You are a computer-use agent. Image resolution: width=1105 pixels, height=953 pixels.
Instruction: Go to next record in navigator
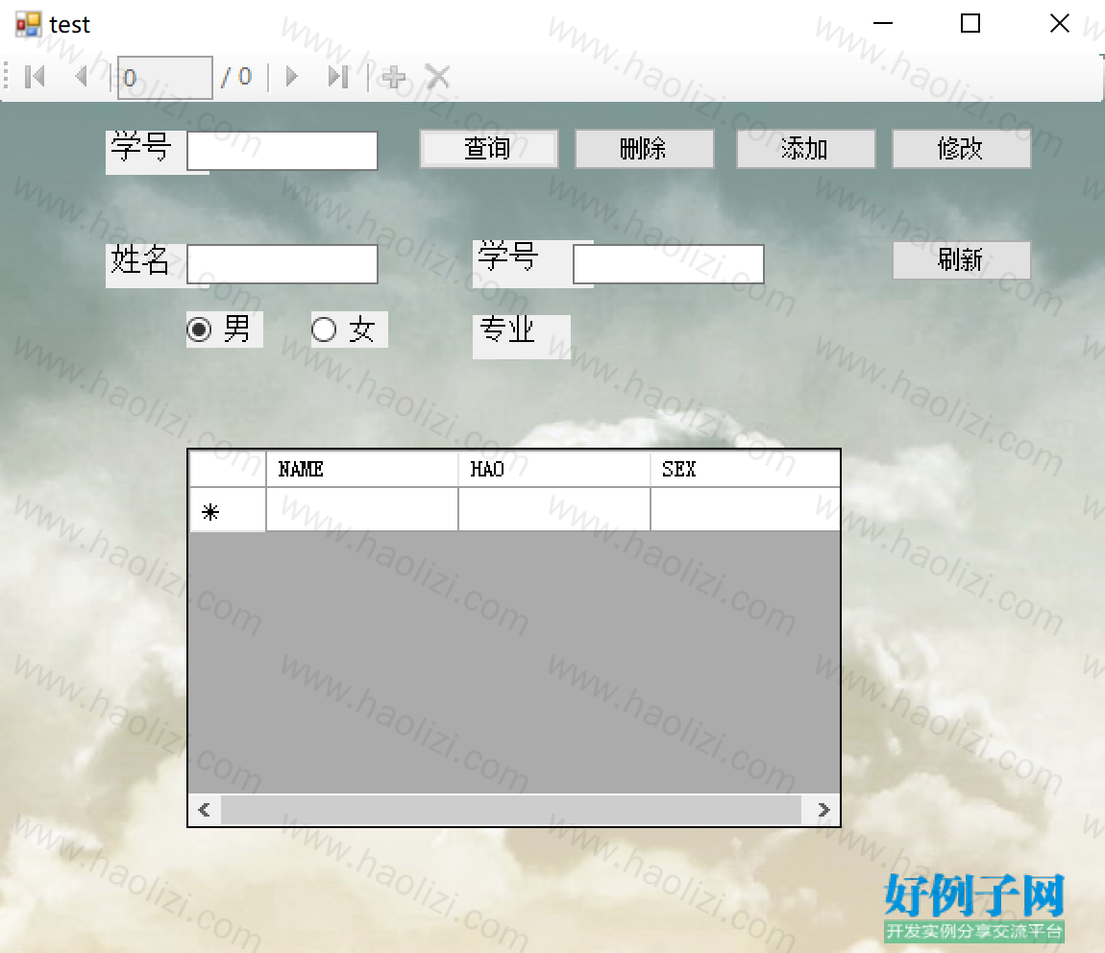[x=291, y=77]
